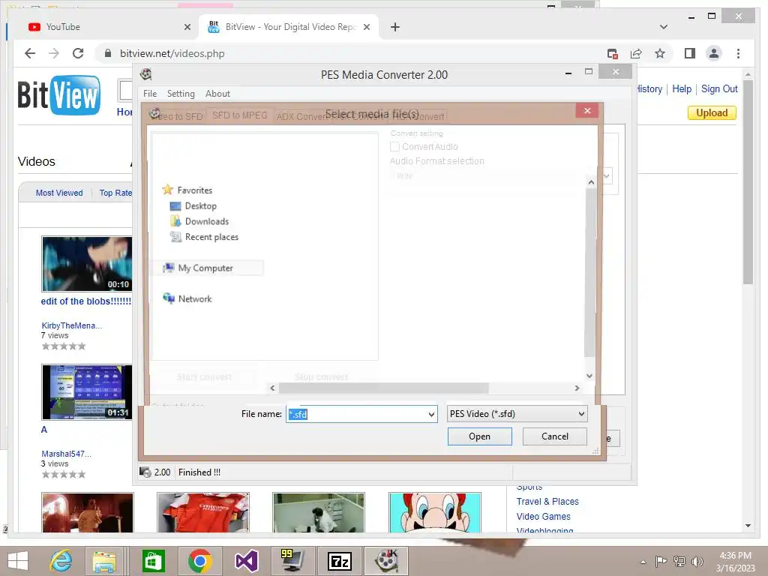Click Action Center flag in system tray
768x576 pixels.
point(661,561)
